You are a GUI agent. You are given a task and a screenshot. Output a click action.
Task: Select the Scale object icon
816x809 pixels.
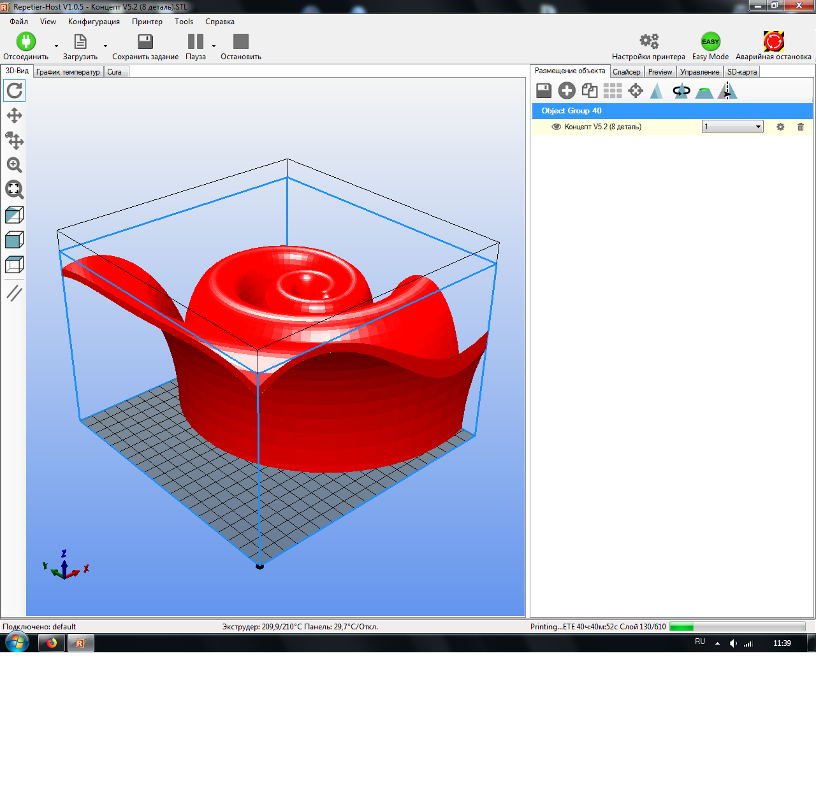pos(658,90)
